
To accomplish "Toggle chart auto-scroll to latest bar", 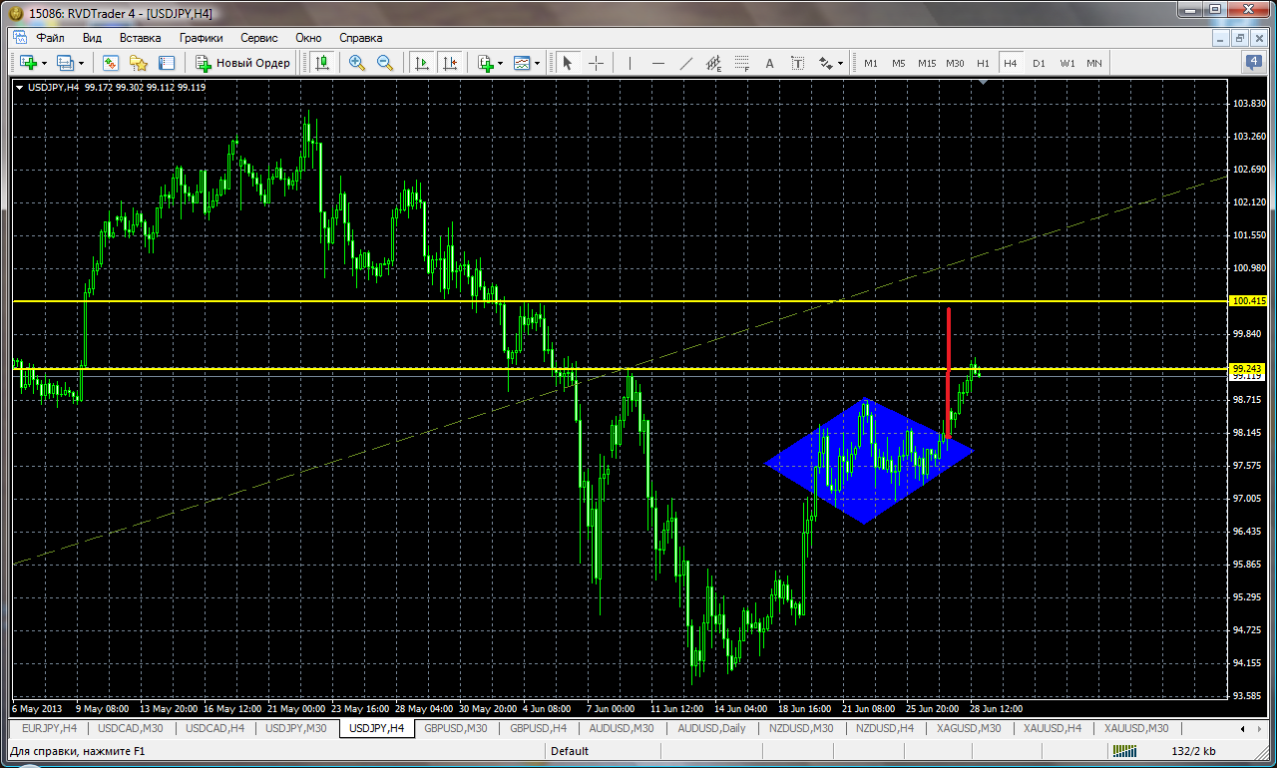I will tap(422, 63).
